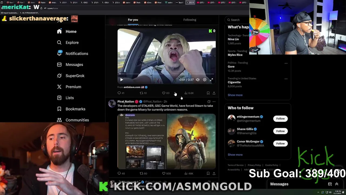The width and height of the screenshot is (346, 195).
Task: Expand the Messages drawer
Action: pos(337,184)
